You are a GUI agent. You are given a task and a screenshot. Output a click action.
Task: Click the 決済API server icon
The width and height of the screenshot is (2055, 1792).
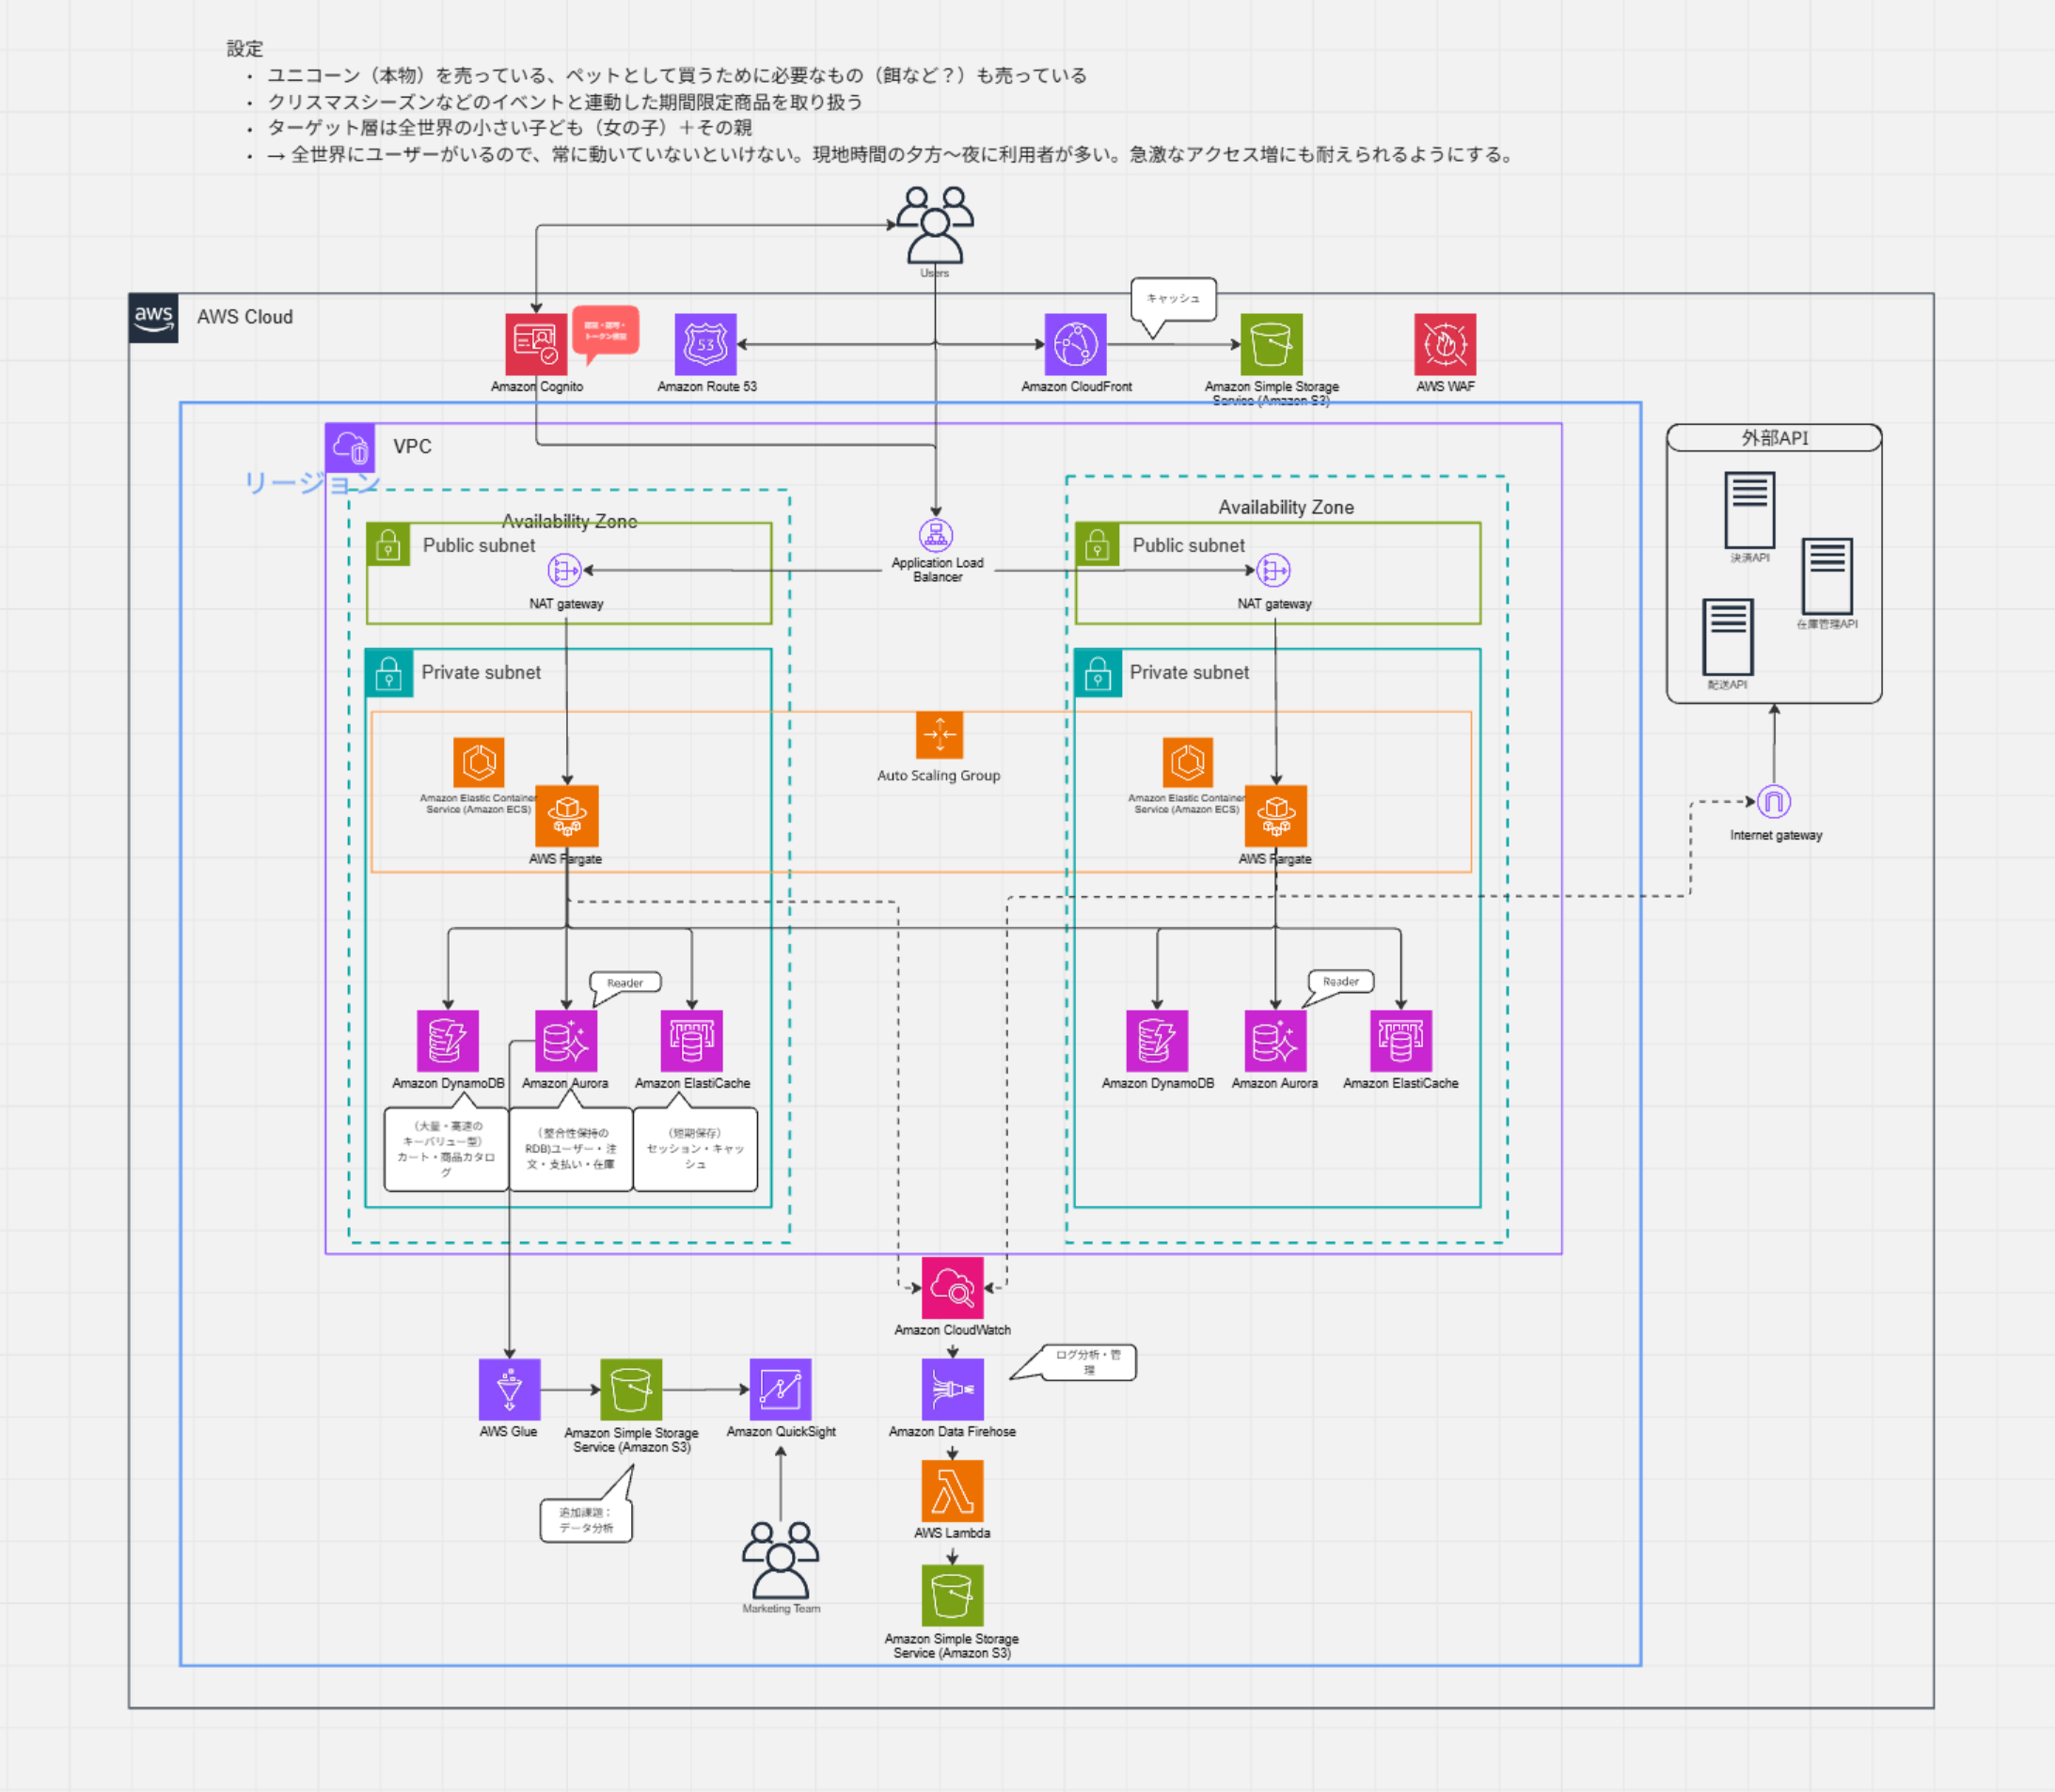(x=1750, y=510)
